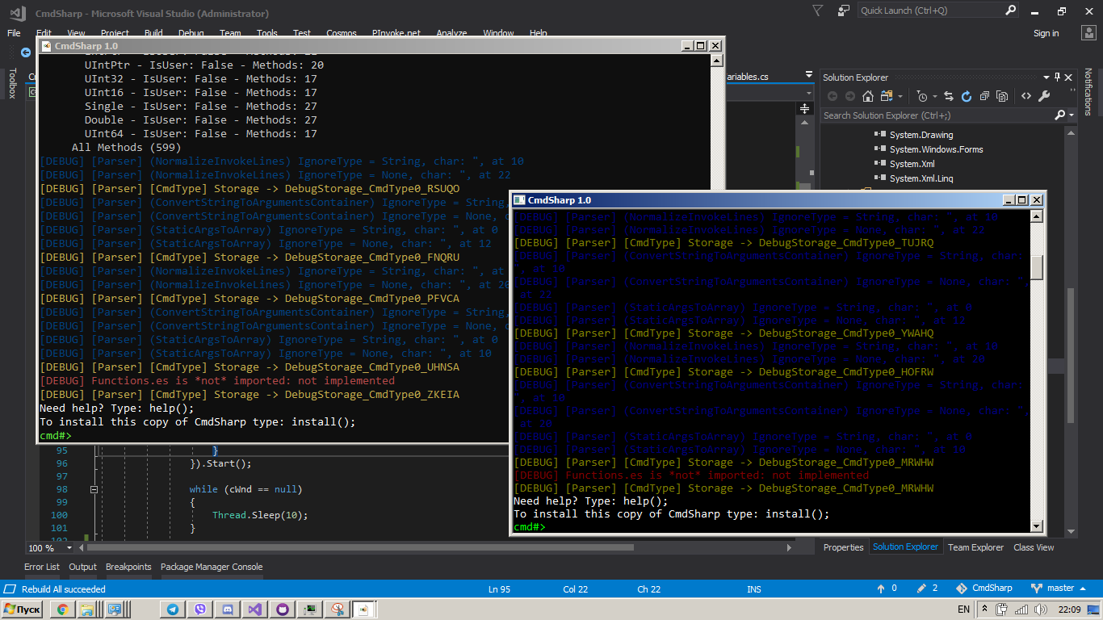This screenshot has width=1103, height=620.
Task: Toggle auto-hide pin on Solution Explorer
Action: coord(1057,77)
